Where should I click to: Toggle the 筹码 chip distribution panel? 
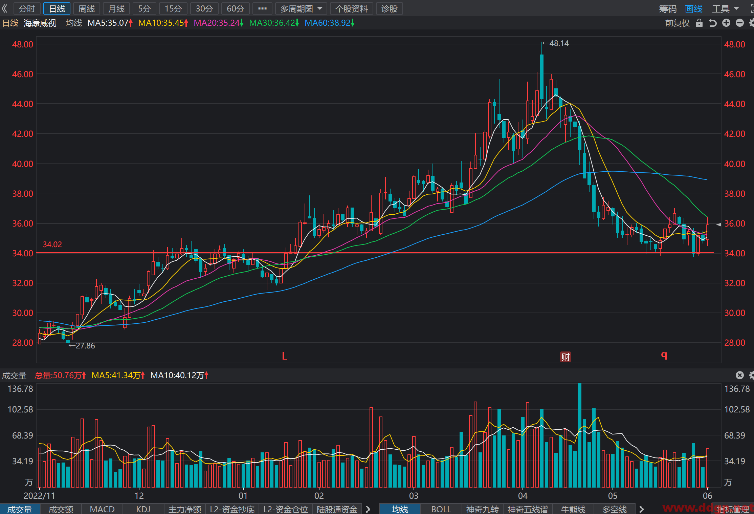tap(668, 9)
